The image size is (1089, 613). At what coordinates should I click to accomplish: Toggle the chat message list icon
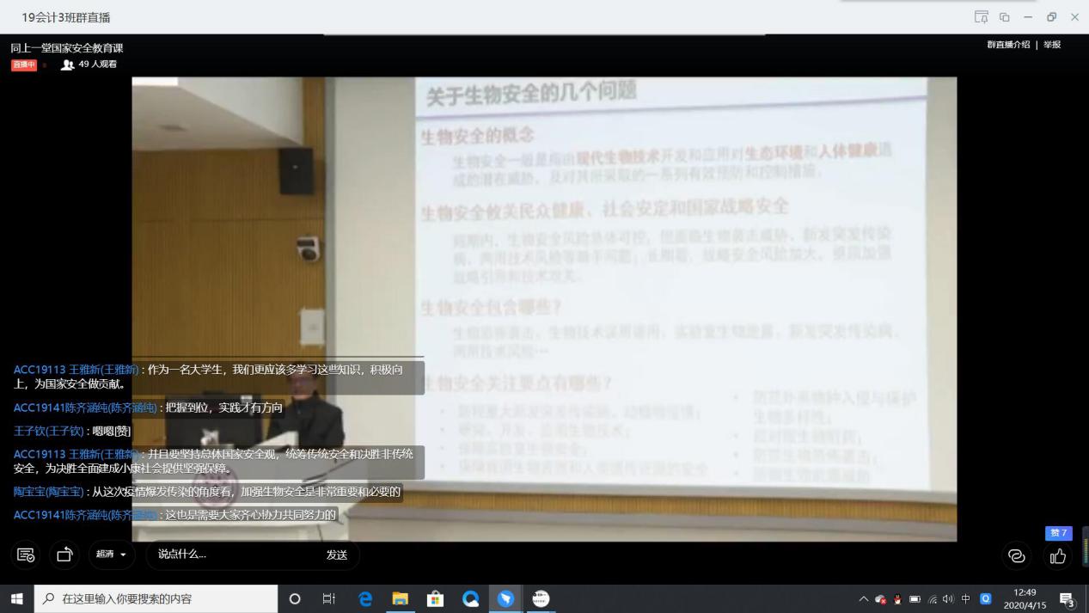tap(26, 555)
